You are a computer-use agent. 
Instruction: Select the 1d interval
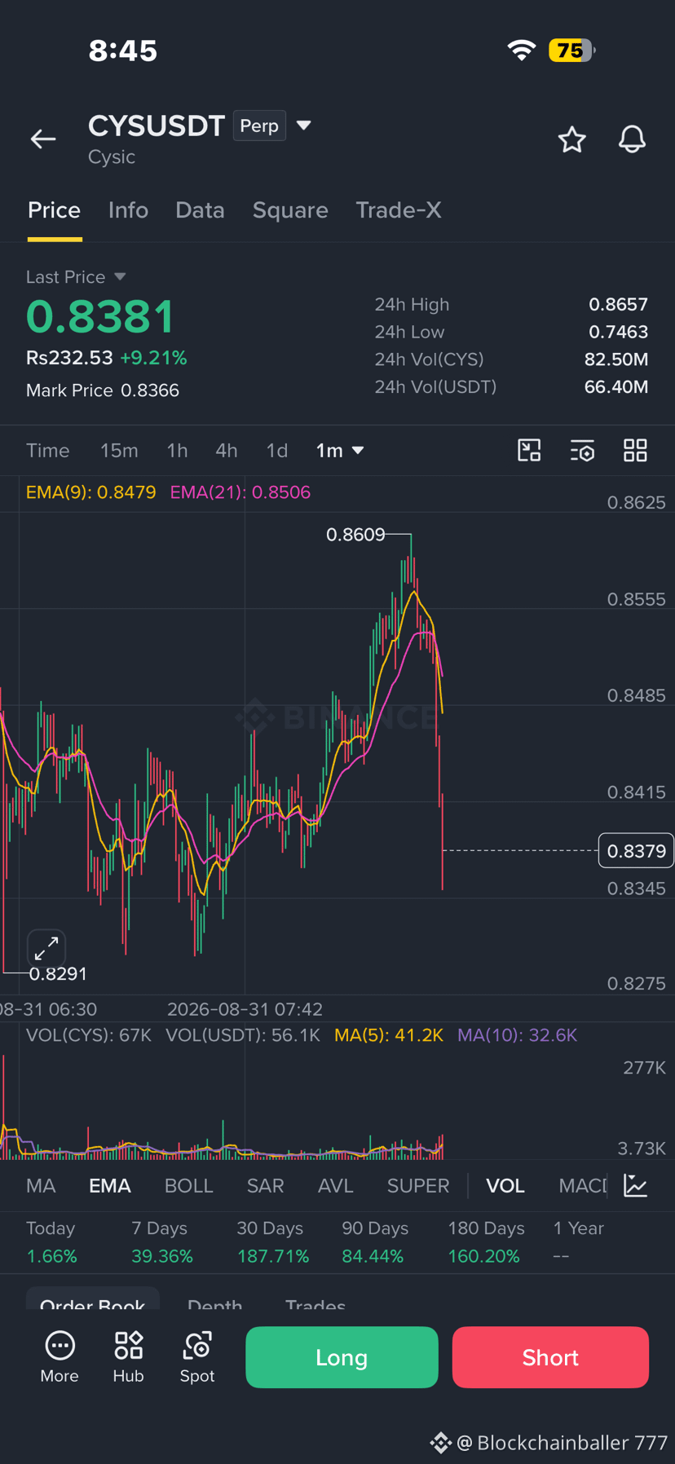pyautogui.click(x=277, y=451)
